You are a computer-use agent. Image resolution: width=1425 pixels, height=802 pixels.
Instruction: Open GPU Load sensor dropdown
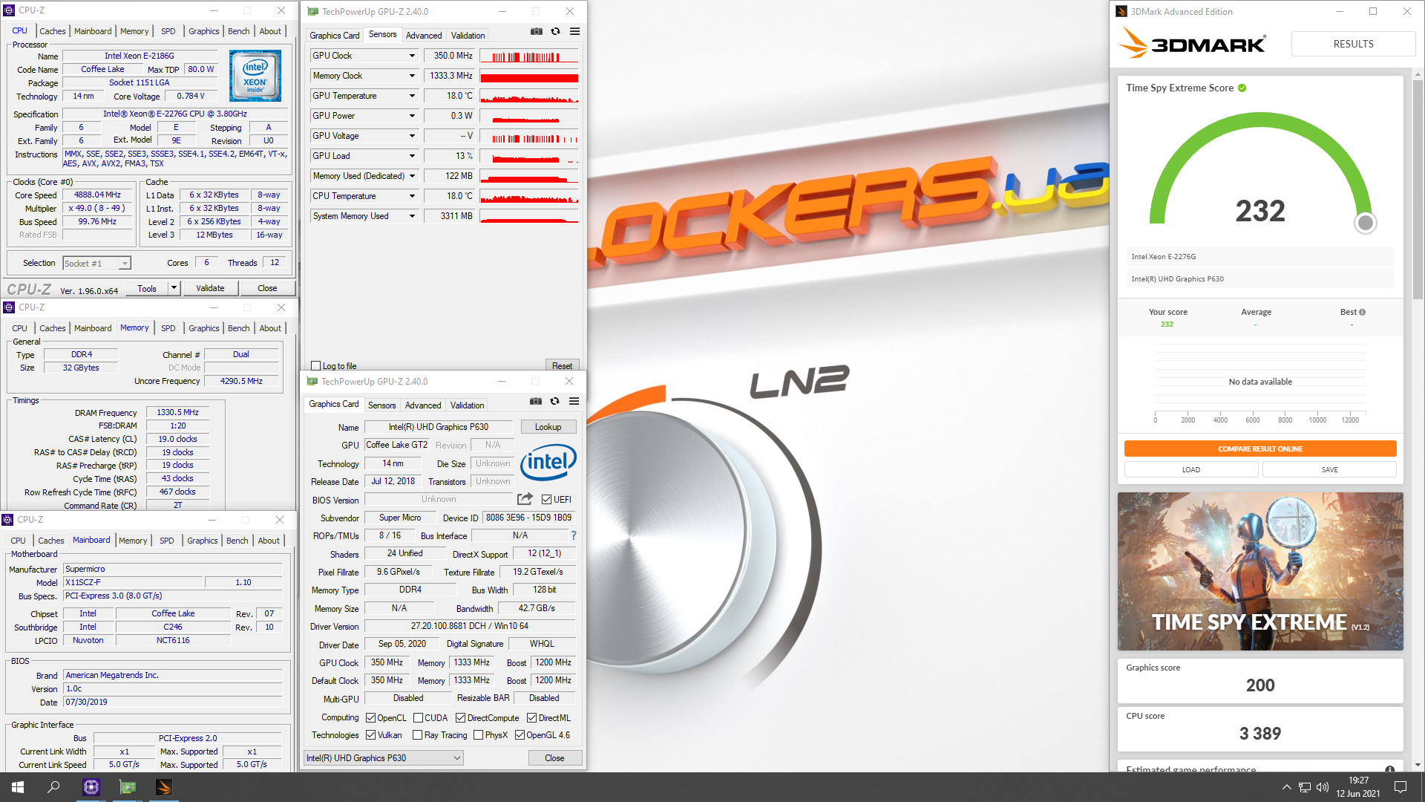(x=412, y=156)
